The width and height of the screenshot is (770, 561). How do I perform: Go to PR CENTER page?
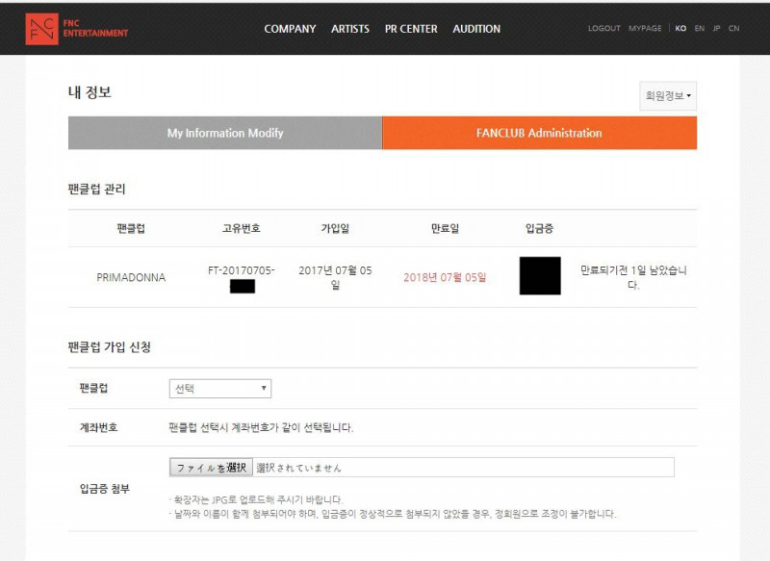click(x=411, y=29)
